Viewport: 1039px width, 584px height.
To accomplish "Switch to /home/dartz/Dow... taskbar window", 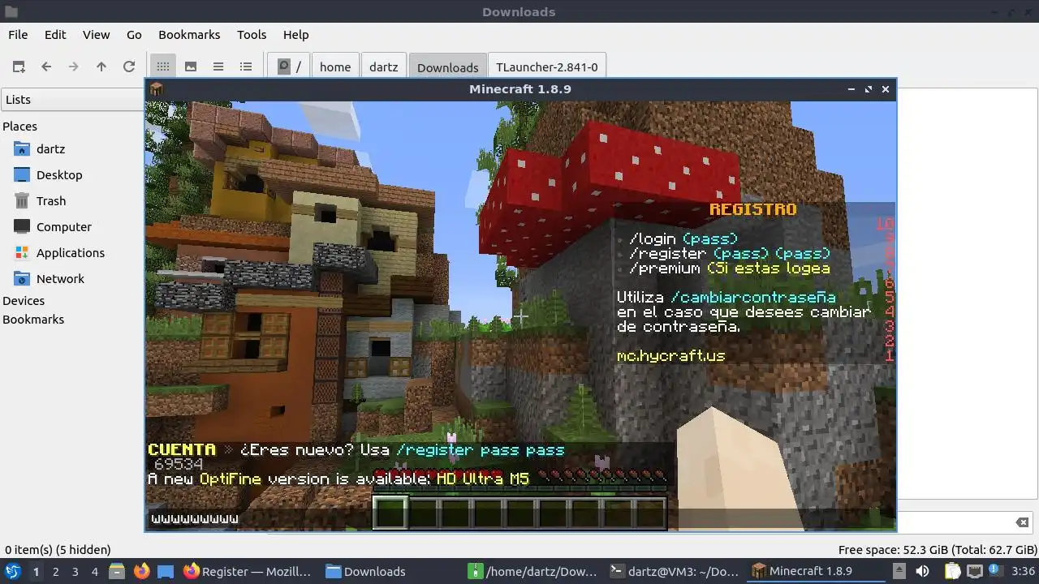I will [532, 571].
